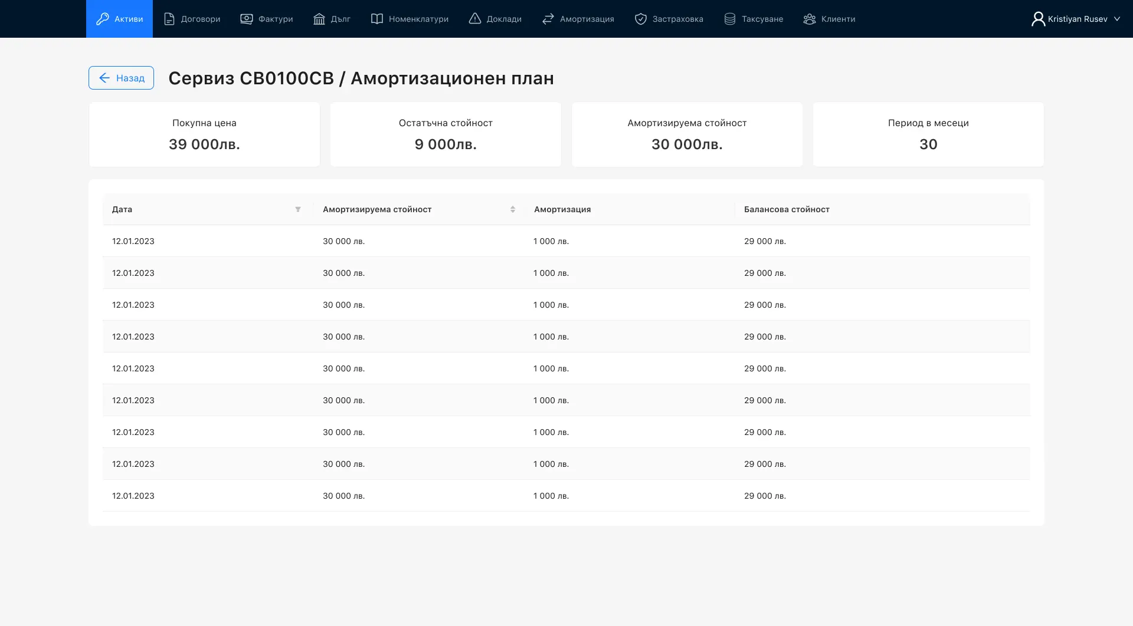
Task: Click the Клиенти people icon
Action: coord(810,19)
